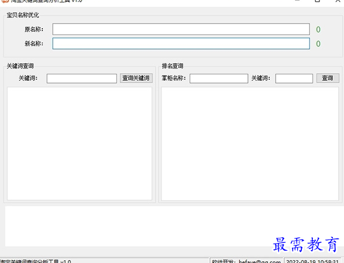
Task: Click the 关键词查询 group label
Action: [x=20, y=66]
